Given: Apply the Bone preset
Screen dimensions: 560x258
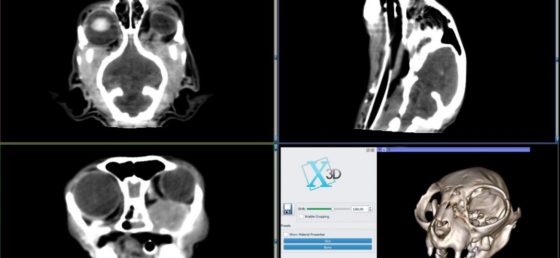Looking at the screenshot, I should coord(327,247).
